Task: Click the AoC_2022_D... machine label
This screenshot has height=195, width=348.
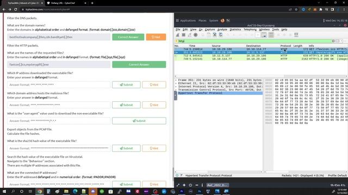Action: (217, 185)
